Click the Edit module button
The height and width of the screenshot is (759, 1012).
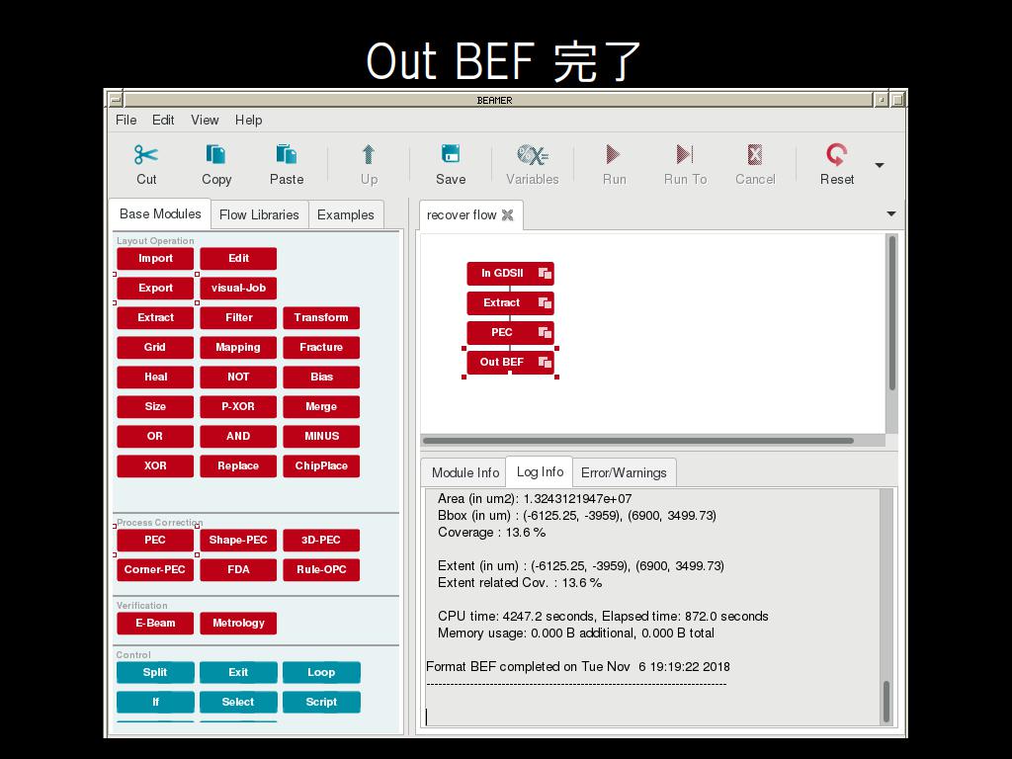point(238,258)
